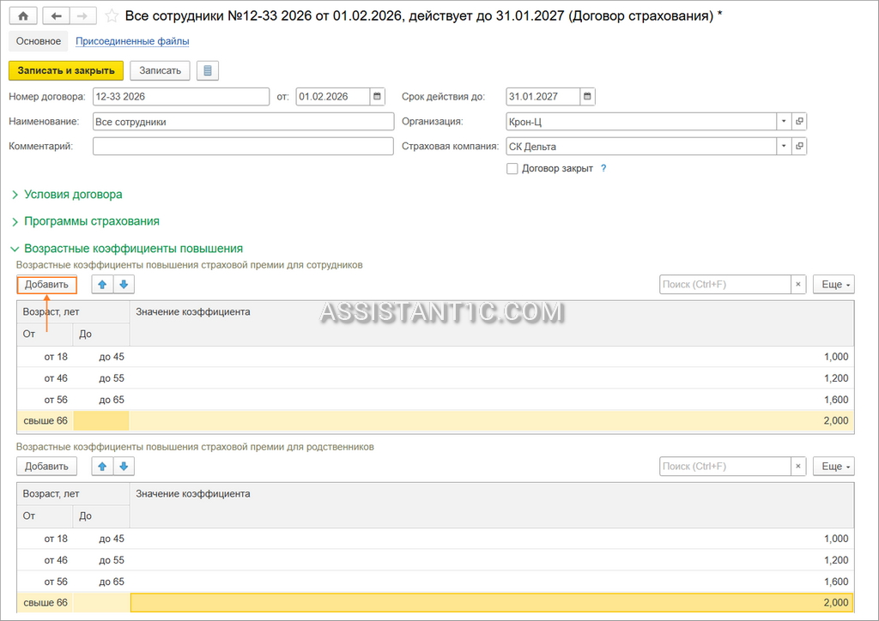Expand the Программы страхования section
Screen dimensions: 879x621
click(85, 221)
